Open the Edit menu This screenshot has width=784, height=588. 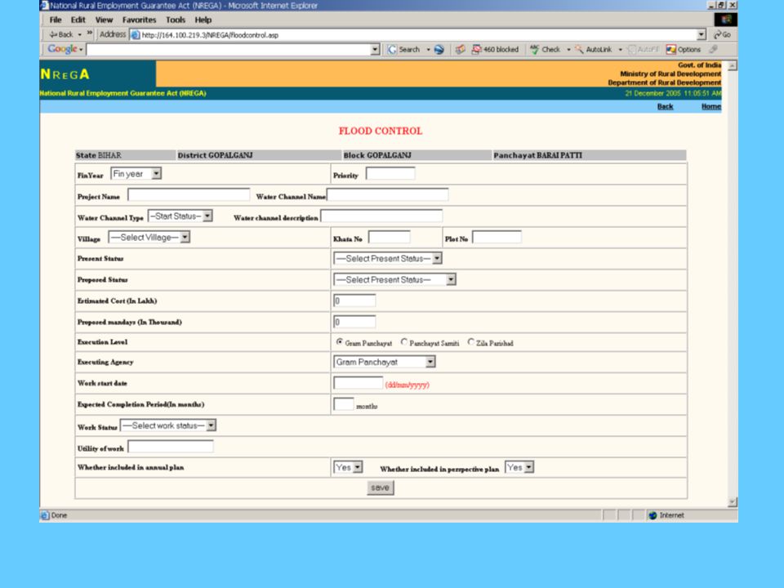pos(78,20)
